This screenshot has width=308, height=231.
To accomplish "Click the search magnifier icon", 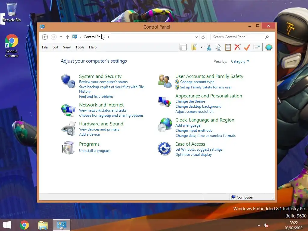I will coord(267,37).
